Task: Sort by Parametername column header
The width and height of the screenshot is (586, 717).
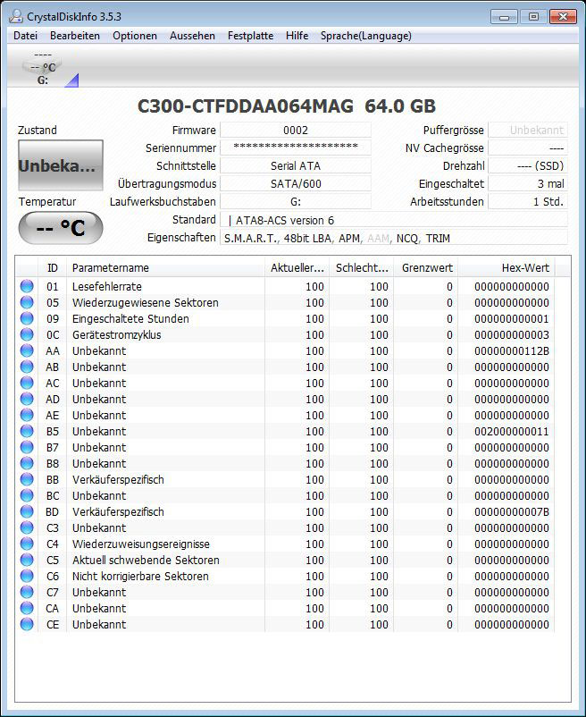Action: tap(166, 268)
